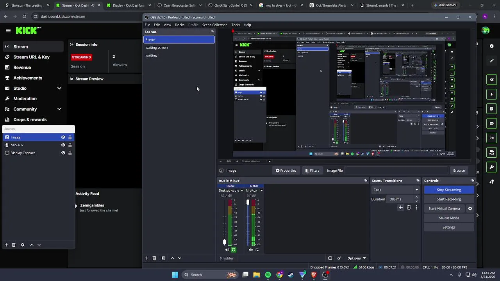Open Audio Mixer Options dropdown
Image resolution: width=500 pixels, height=281 pixels.
[356, 258]
